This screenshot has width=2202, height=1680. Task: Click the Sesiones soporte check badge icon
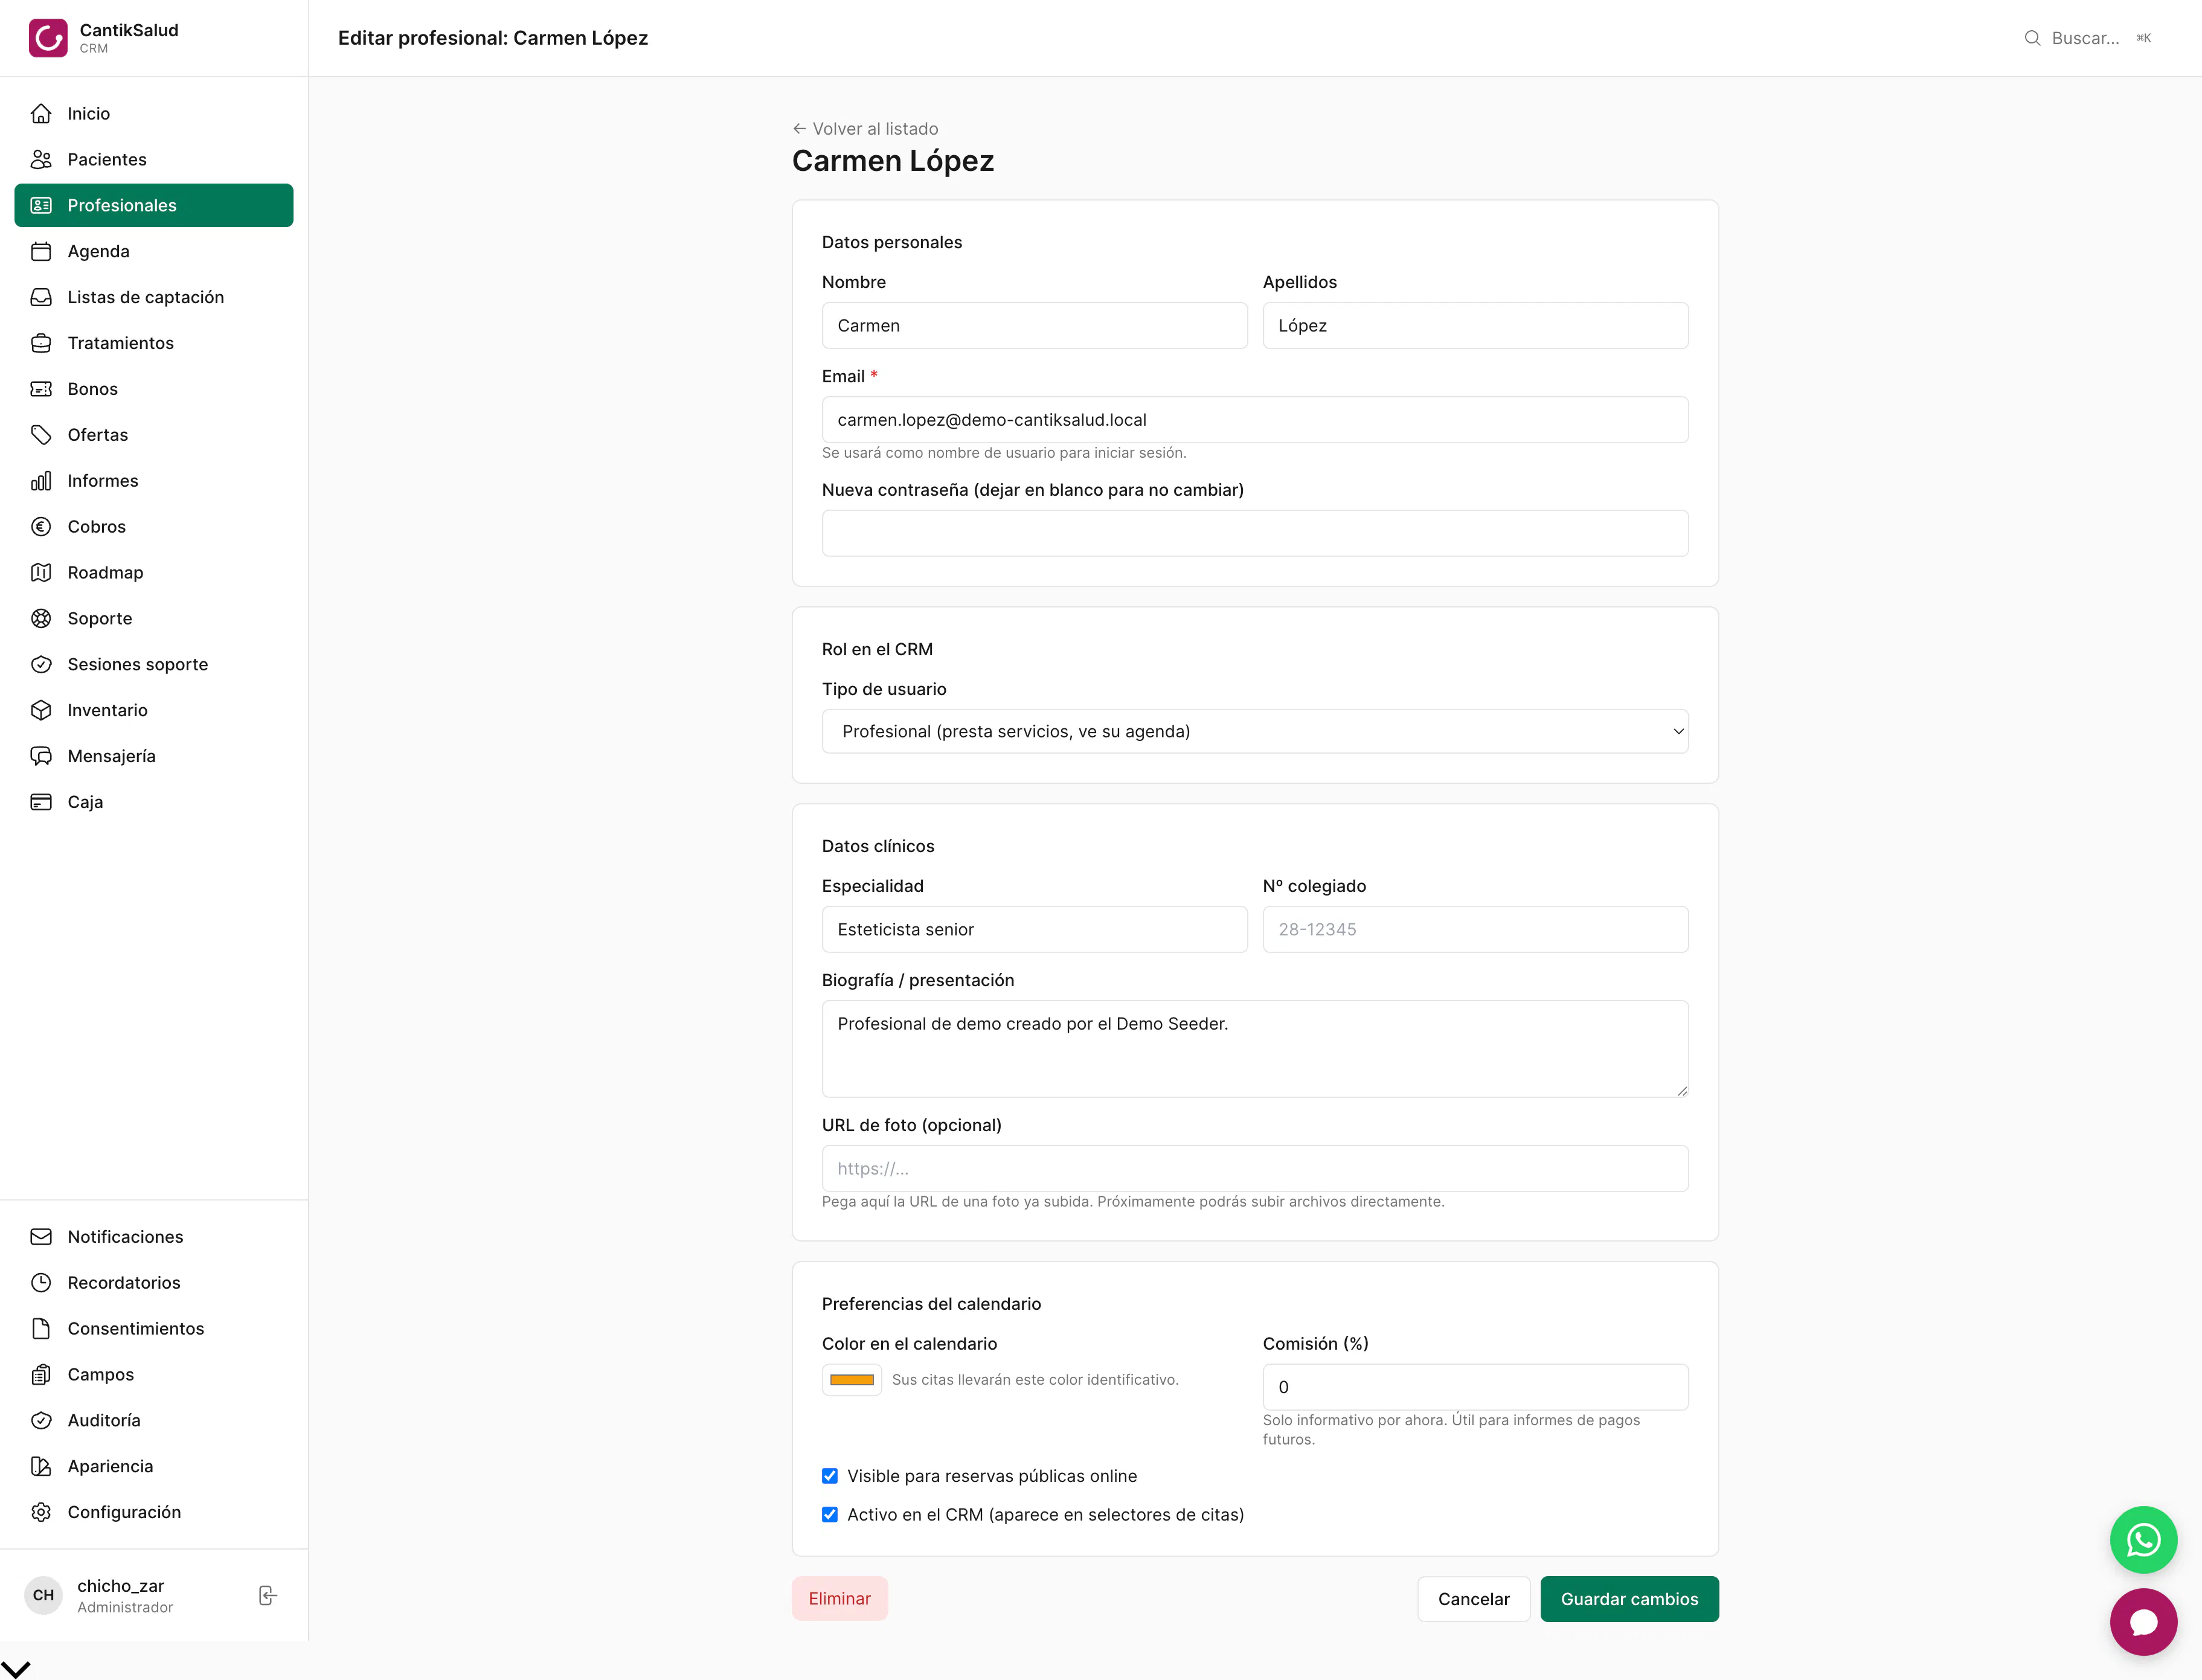41,665
